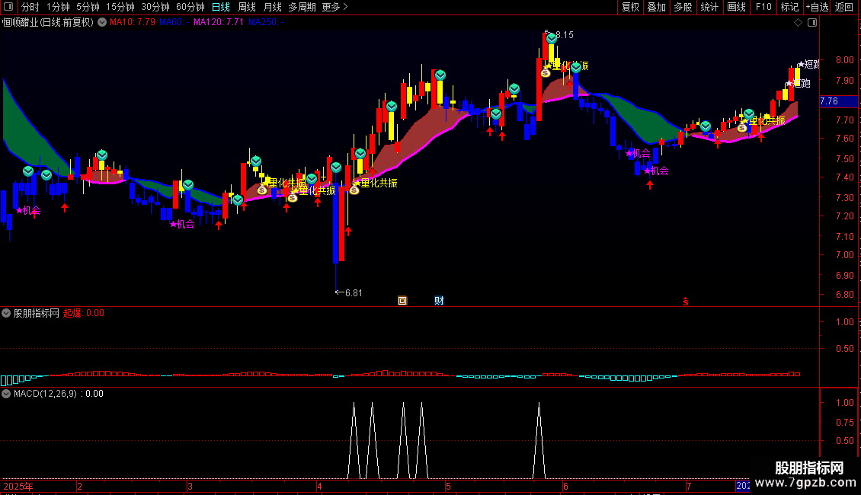Switch to 分时 intraday view
This screenshot has width=861, height=495.
[30, 7]
